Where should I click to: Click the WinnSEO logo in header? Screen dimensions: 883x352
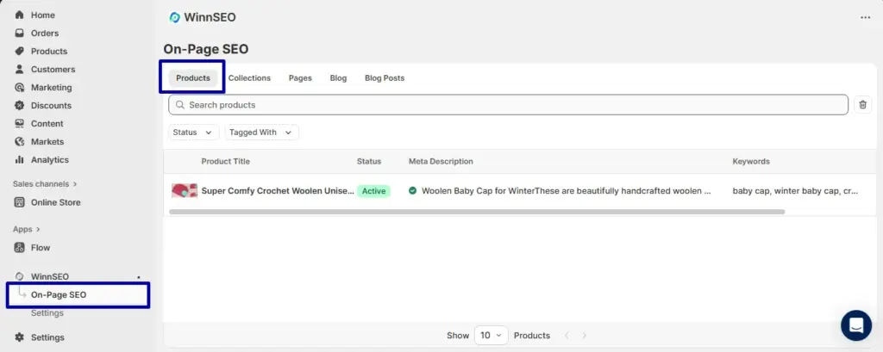[174, 17]
